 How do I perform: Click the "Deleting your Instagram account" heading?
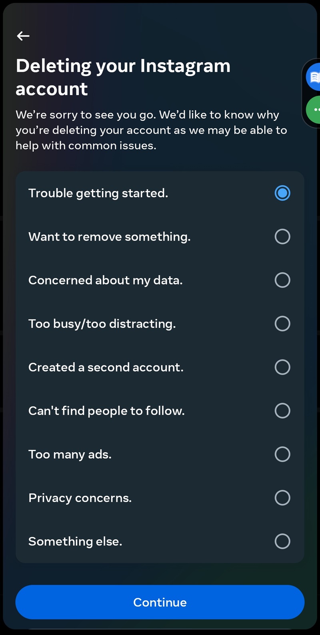pyautogui.click(x=123, y=77)
